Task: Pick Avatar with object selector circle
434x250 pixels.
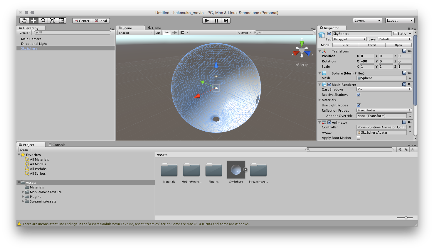Action: [410, 132]
